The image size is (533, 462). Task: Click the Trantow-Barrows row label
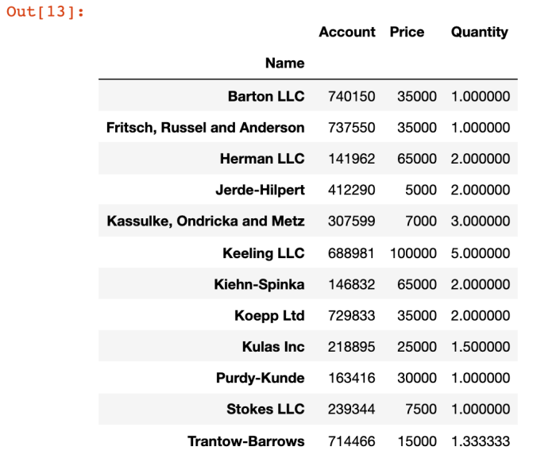click(246, 441)
